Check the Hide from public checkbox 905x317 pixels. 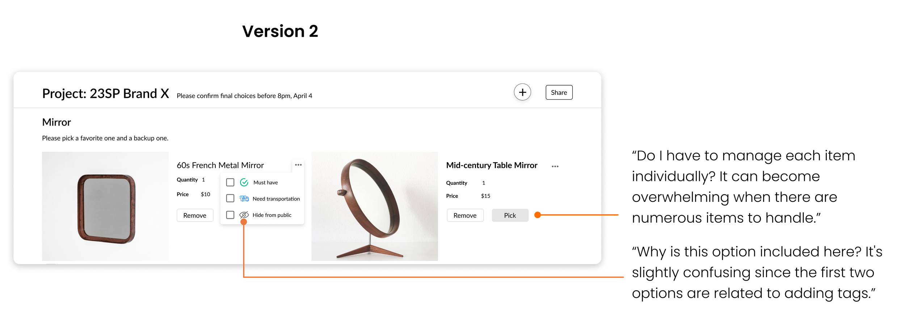pyautogui.click(x=230, y=215)
